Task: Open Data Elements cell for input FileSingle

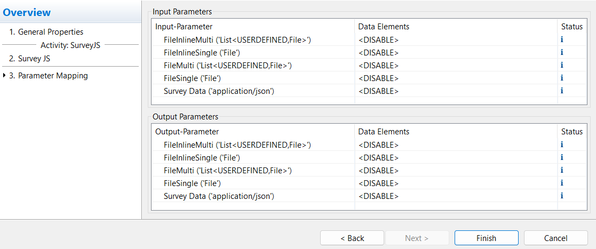Action: point(378,78)
